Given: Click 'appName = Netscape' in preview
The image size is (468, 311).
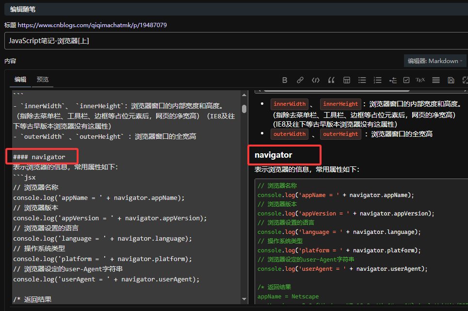Looking at the screenshot, I should [288, 296].
